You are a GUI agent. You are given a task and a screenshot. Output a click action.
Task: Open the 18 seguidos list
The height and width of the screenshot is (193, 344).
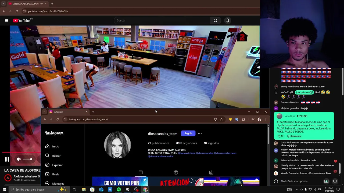point(211,143)
